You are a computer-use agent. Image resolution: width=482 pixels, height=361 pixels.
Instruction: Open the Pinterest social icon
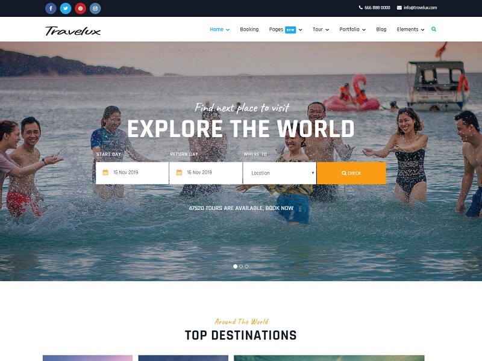pos(80,8)
